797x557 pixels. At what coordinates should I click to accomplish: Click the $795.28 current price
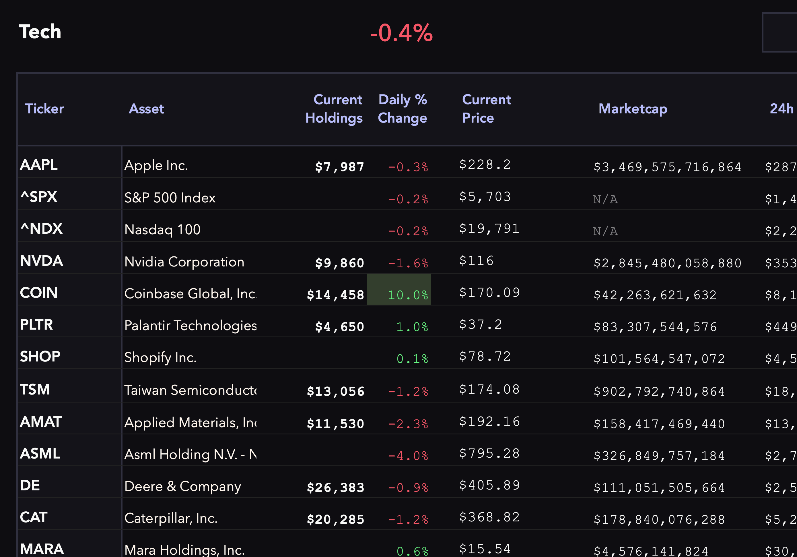[489, 453]
